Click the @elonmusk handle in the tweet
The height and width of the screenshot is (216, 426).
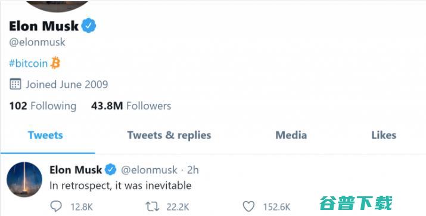pos(149,170)
